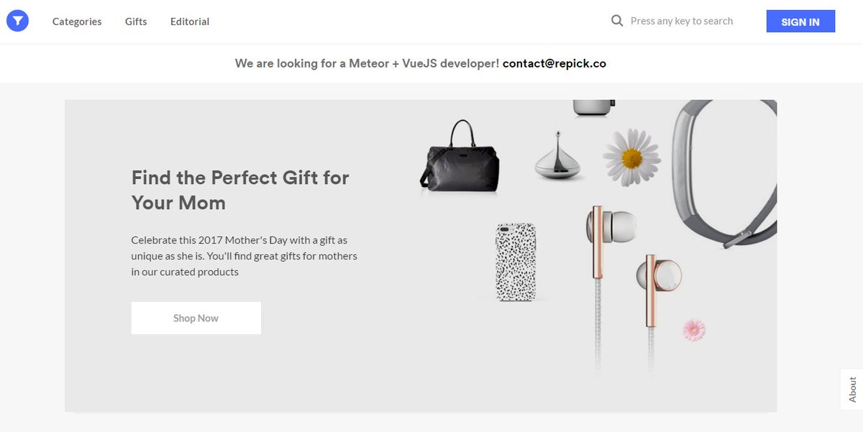Click the magnifying glass search icon

tap(617, 21)
